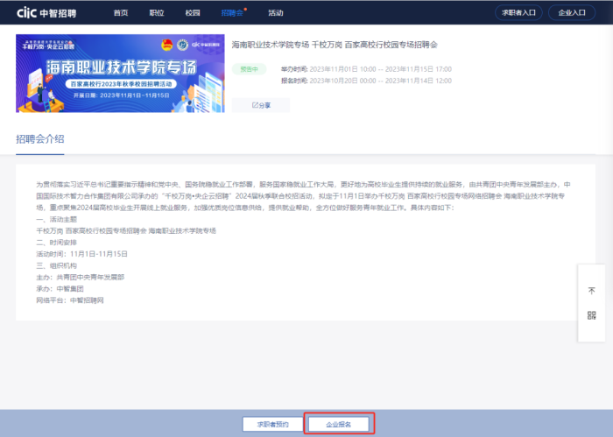Switch to the 招聘会介绍 tab
The width and height of the screenshot is (613, 437).
tap(39, 139)
